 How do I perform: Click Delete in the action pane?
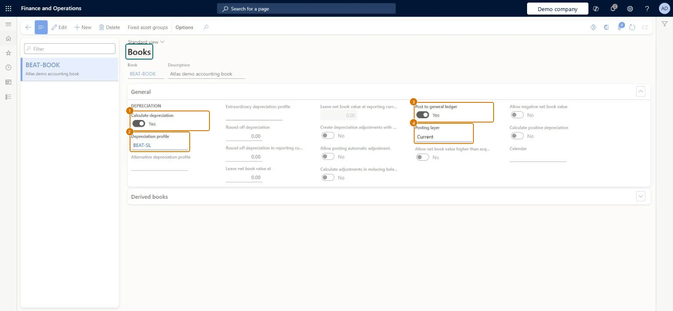point(109,27)
